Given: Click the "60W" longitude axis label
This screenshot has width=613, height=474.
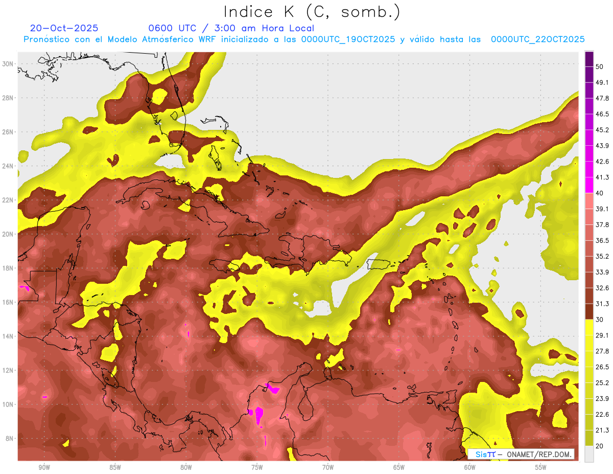Looking at the screenshot, I should coord(470,467).
